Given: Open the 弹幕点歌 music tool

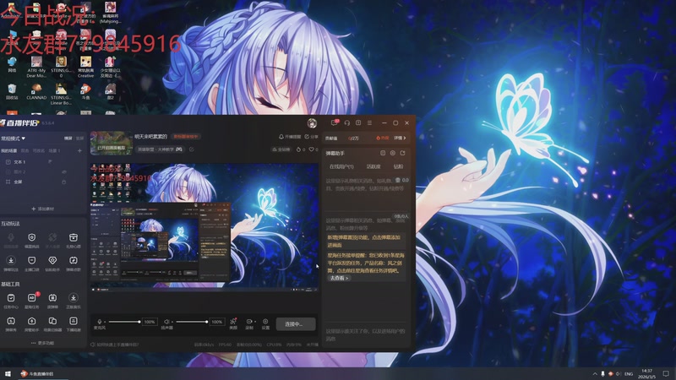Looking at the screenshot, I should click(74, 263).
